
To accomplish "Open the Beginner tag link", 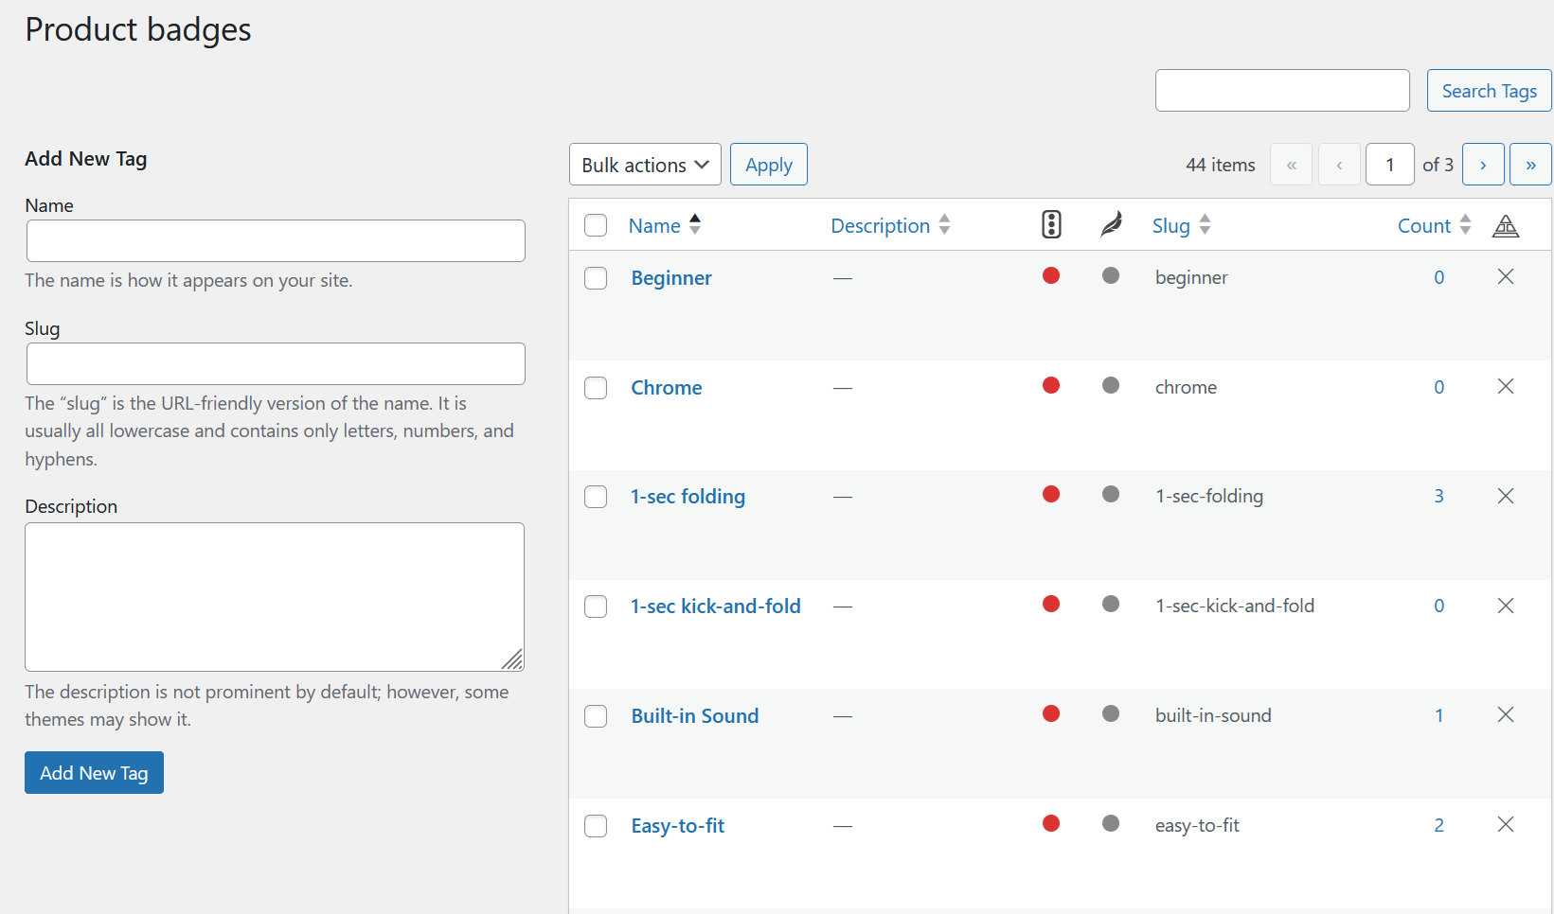I will click(671, 278).
